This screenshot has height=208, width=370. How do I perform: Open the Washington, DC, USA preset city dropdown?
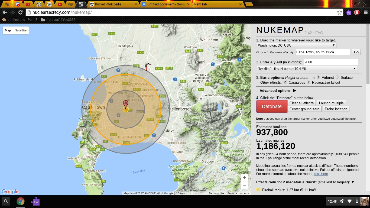[x=296, y=45]
